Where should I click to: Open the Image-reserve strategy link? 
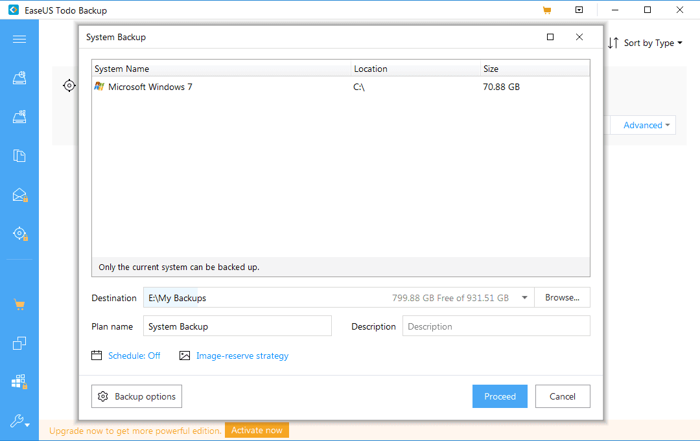click(242, 356)
